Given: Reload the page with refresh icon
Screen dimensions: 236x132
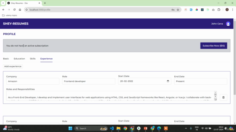Looking at the screenshot, I should pyautogui.click(x=14, y=10).
